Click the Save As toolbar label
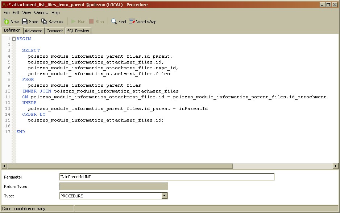This screenshot has height=213, width=340. click(56, 22)
